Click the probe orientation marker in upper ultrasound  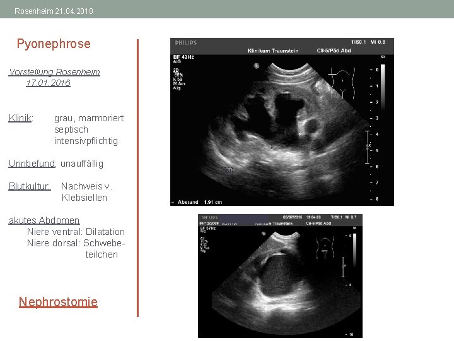click(x=256, y=66)
